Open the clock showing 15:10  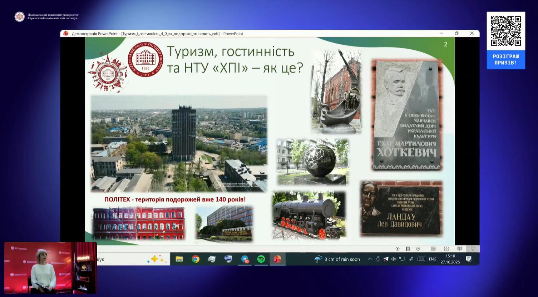(x=450, y=259)
